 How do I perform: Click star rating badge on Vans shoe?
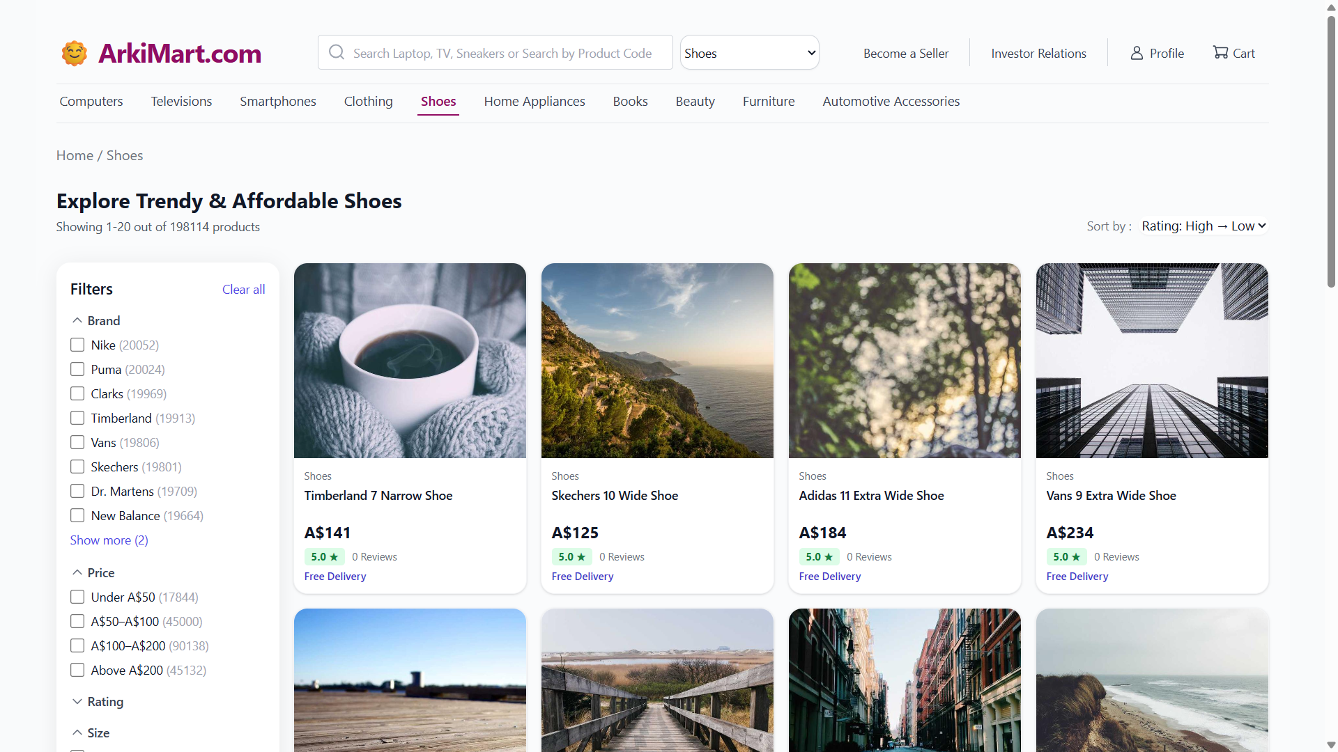1066,557
